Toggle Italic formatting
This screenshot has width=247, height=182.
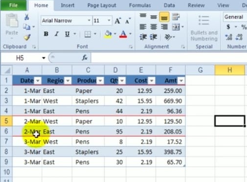point(57,34)
